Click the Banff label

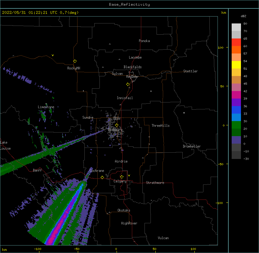[37, 170]
